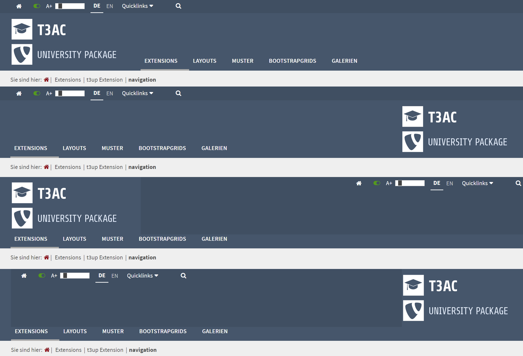Click the home icon in the third header's top bar
Viewport: 523px width, 356px height.
click(359, 183)
